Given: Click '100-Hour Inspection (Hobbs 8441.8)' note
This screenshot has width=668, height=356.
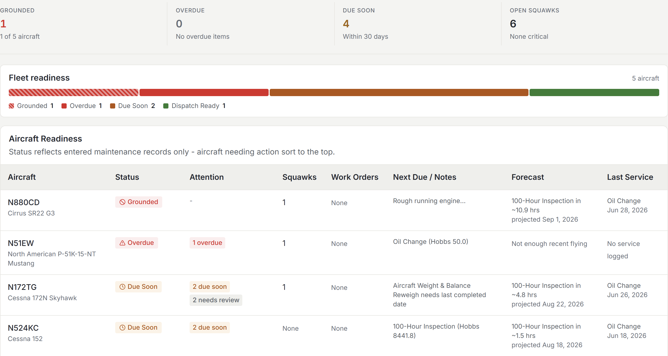Looking at the screenshot, I should (x=436, y=331).
